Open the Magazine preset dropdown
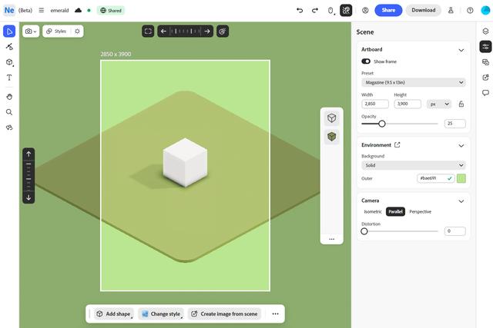 [413, 82]
